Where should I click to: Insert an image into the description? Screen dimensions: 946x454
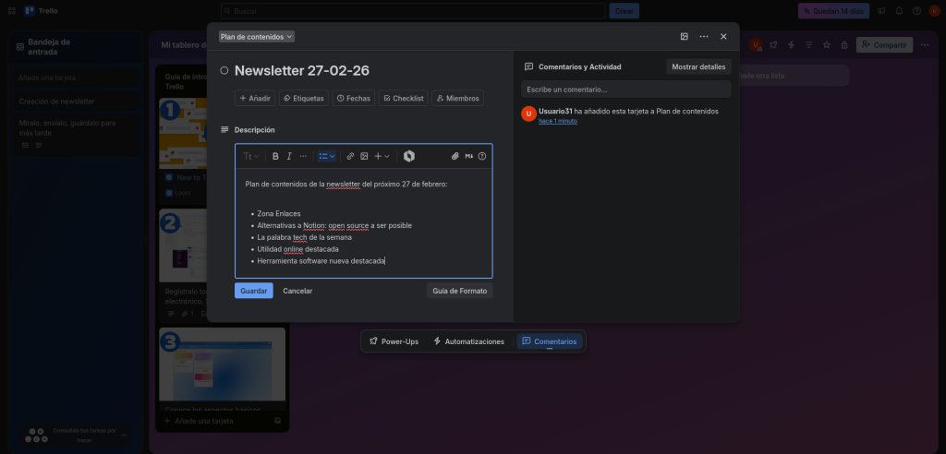point(364,157)
